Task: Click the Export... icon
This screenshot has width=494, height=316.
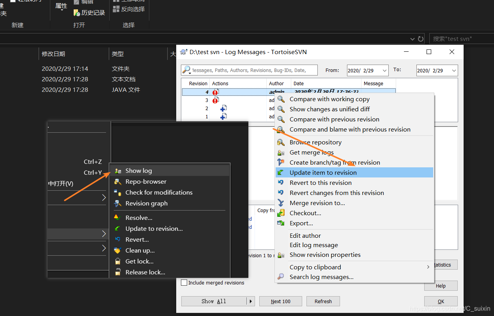Action: (x=281, y=223)
